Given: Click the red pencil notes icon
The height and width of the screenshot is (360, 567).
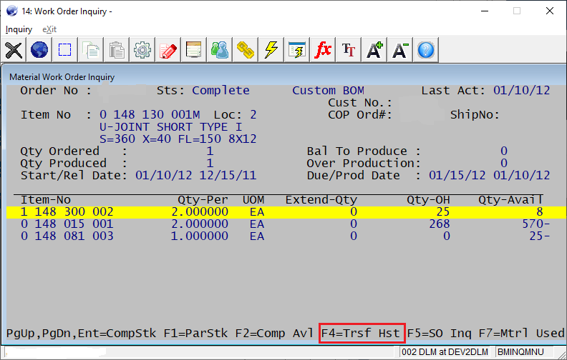Looking at the screenshot, I should pyautogui.click(x=168, y=50).
